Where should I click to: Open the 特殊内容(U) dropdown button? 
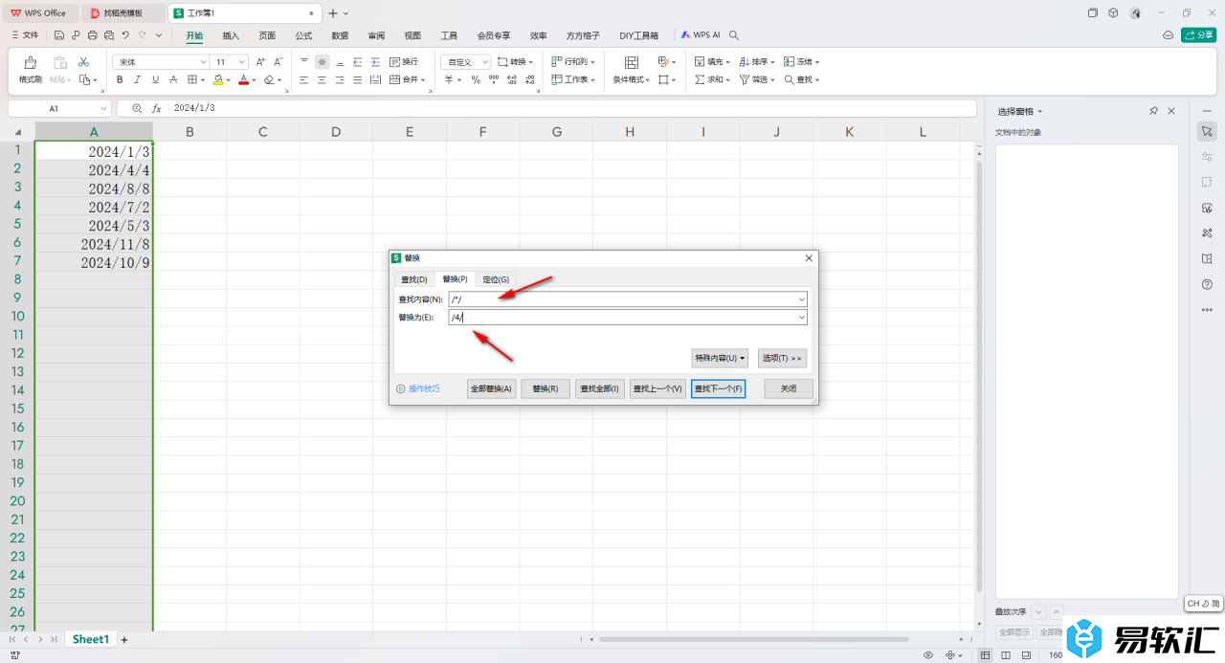point(720,358)
